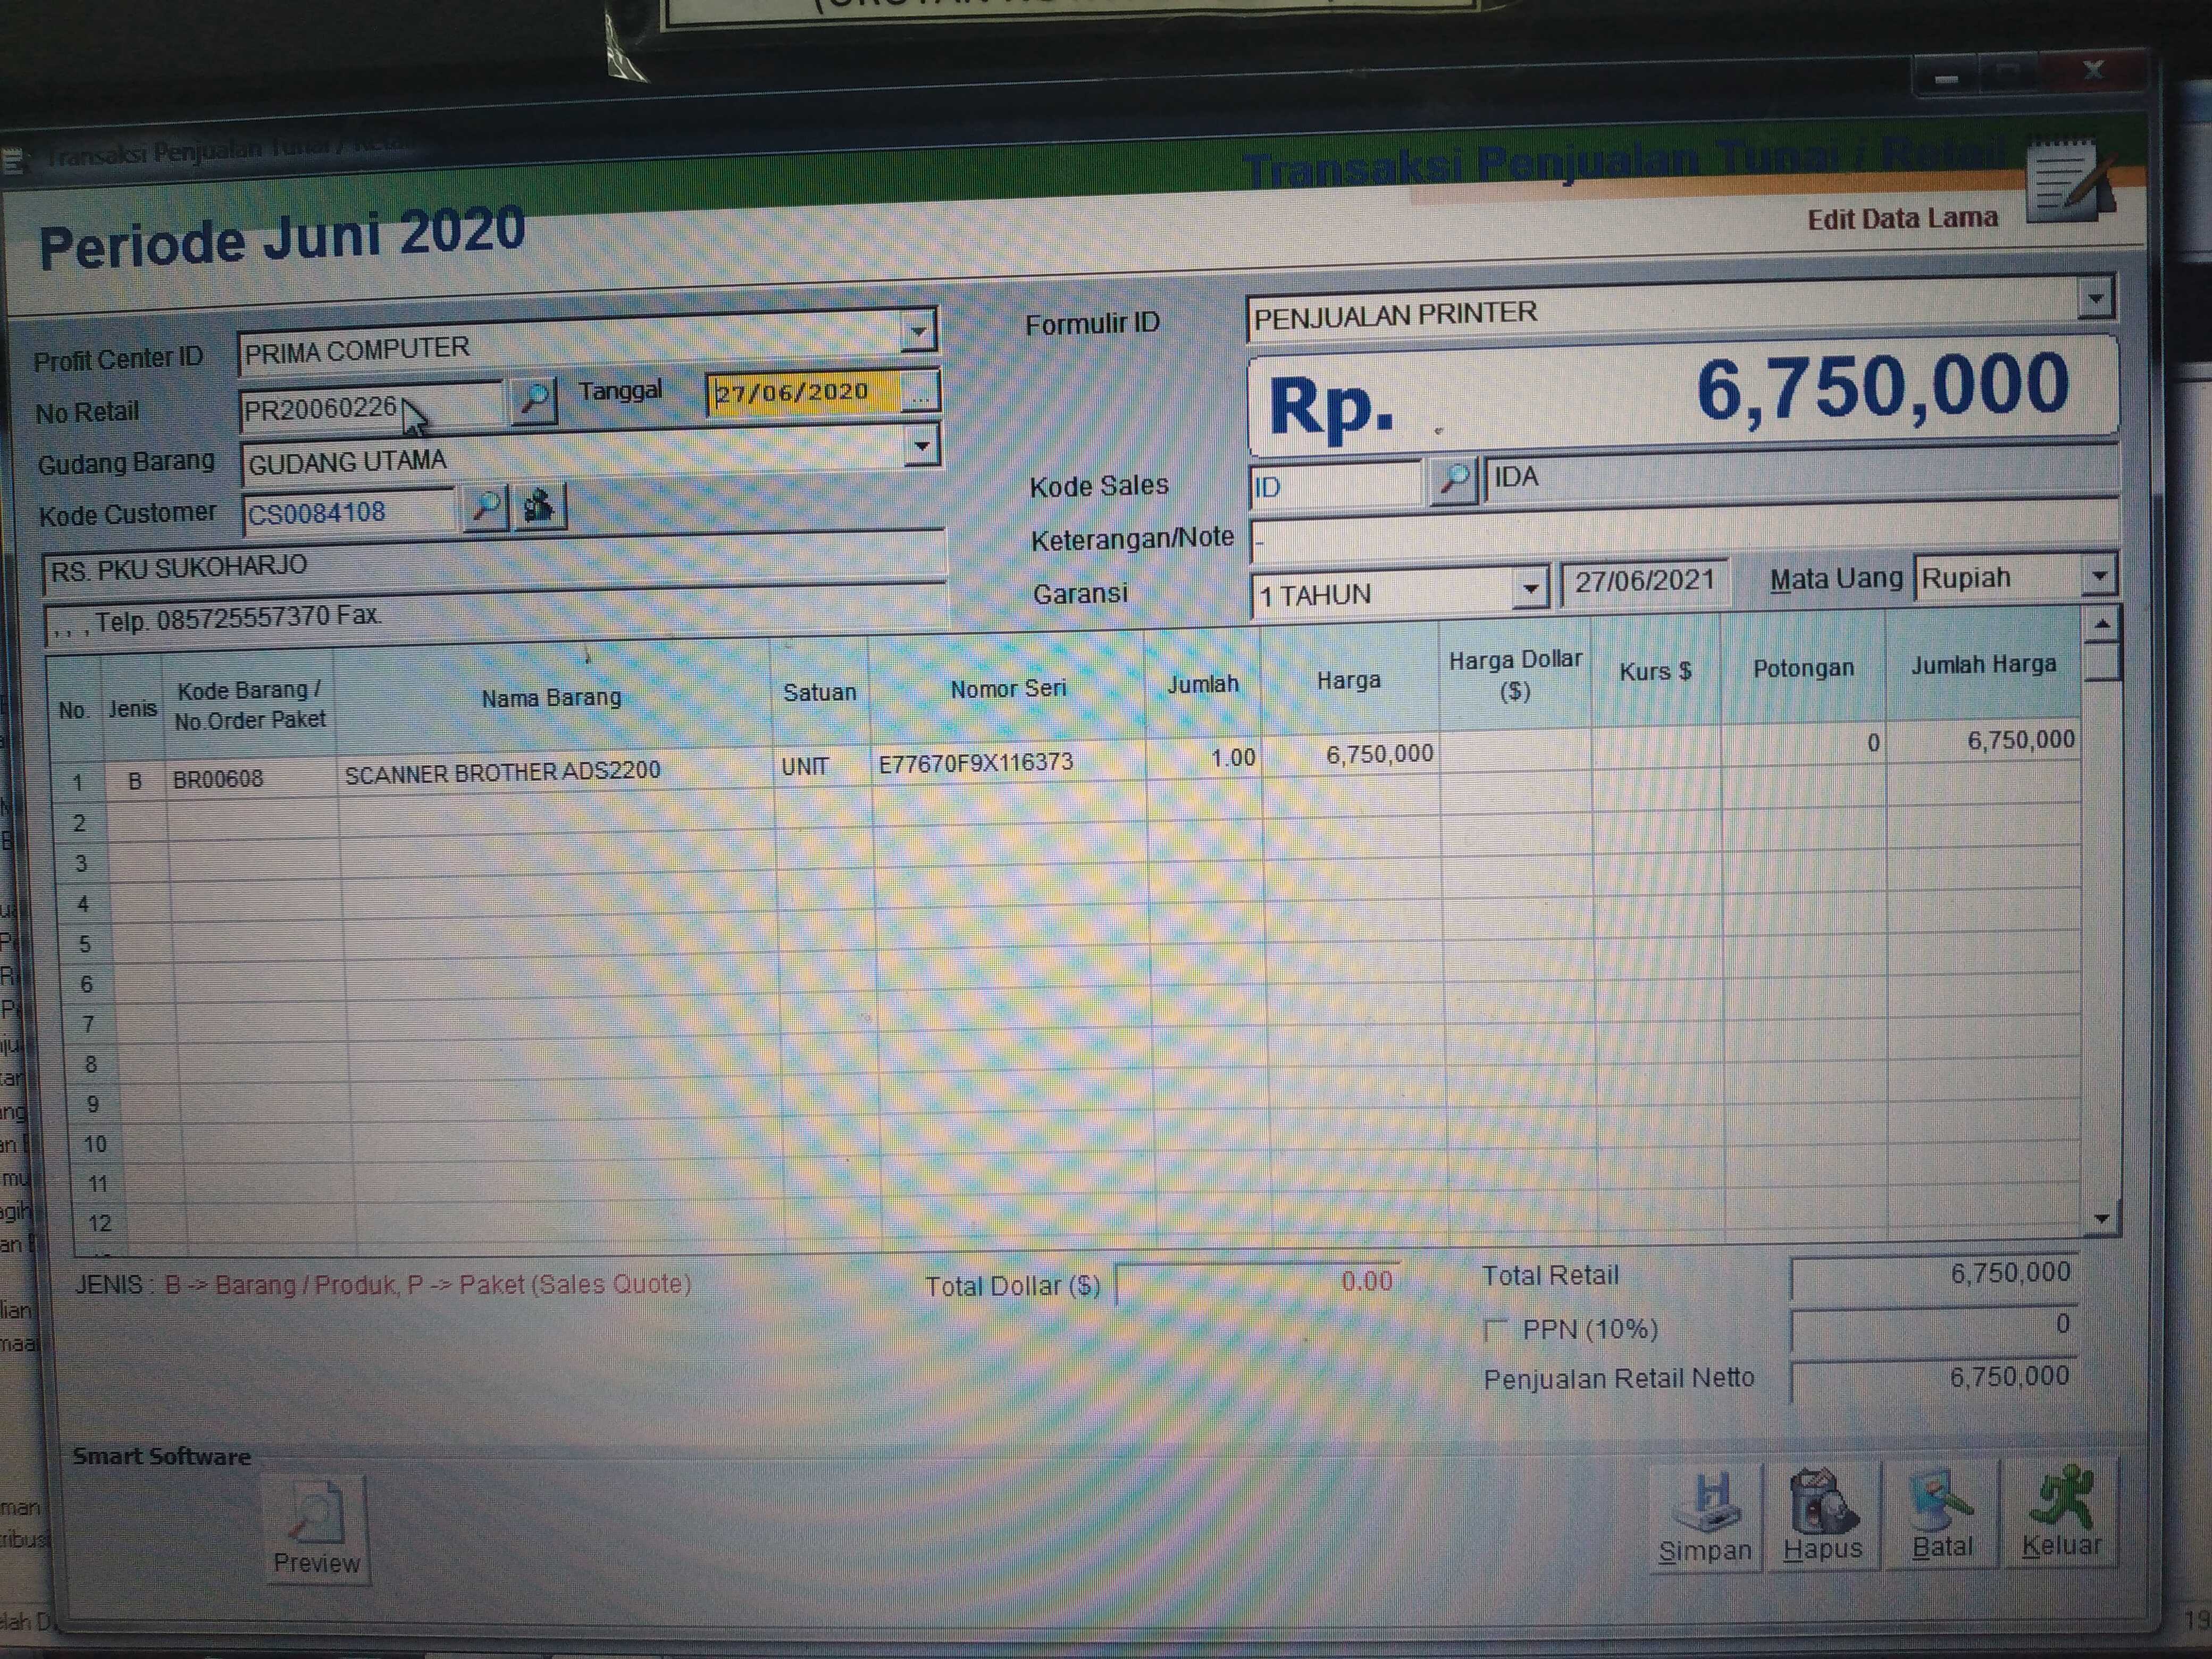Click the table scrollbar down arrow
Viewport: 2212px width, 1659px height.
[2101, 1219]
